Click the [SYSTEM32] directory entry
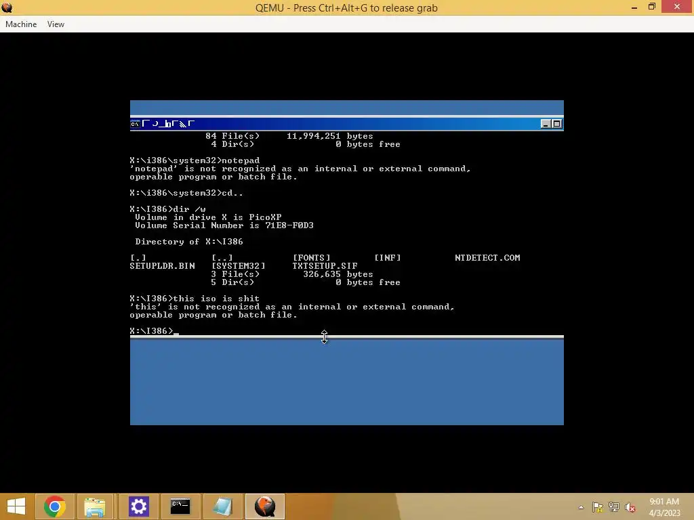Image resolution: width=694 pixels, height=520 pixels. pos(238,265)
